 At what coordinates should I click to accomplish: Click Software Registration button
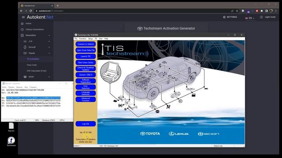85,81
